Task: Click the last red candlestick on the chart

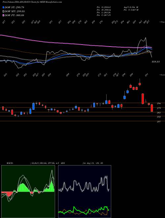Action: click(152, 108)
